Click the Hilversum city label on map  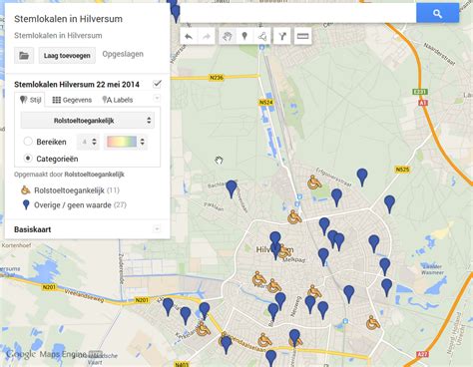[x=274, y=249]
